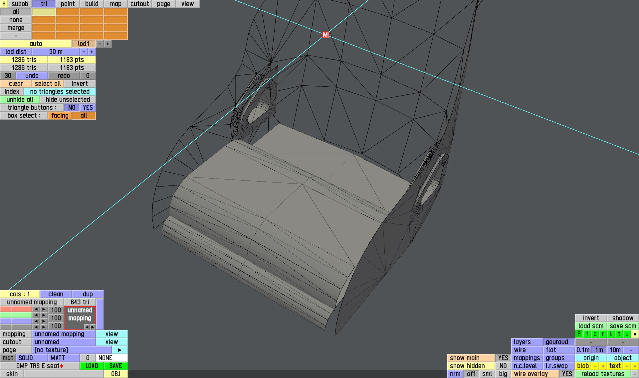Viewport: 639px width, 378px height.
Task: Click the plus button next to blob
Action: click(x=603, y=366)
